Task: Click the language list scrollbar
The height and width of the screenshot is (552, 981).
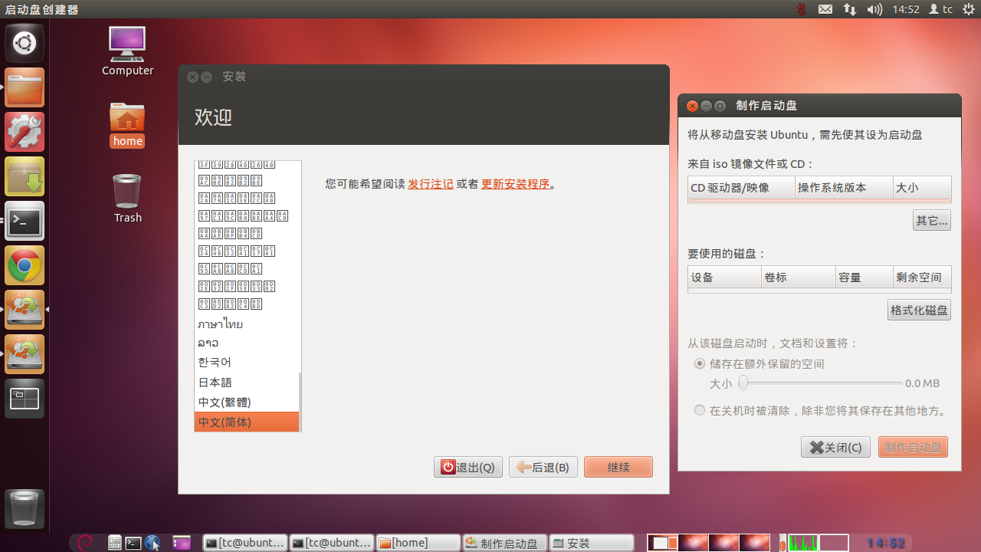Action: pyautogui.click(x=300, y=402)
